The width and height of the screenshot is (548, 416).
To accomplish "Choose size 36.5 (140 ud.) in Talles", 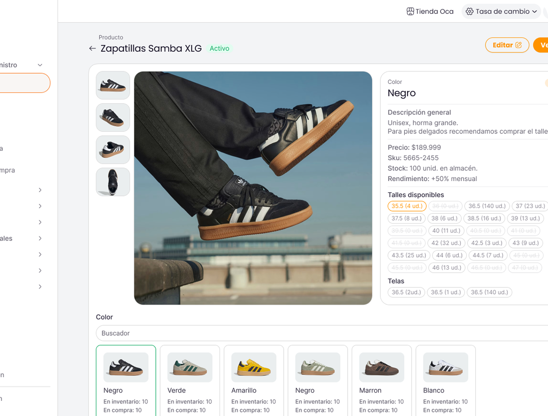I will tap(486, 206).
